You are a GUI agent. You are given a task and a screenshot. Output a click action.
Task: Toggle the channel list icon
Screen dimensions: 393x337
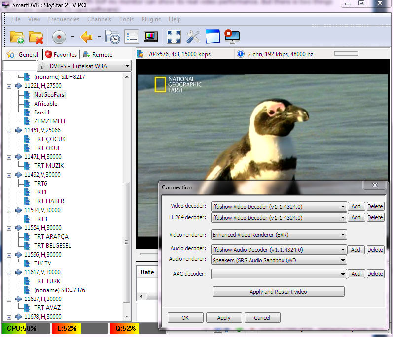click(132, 37)
